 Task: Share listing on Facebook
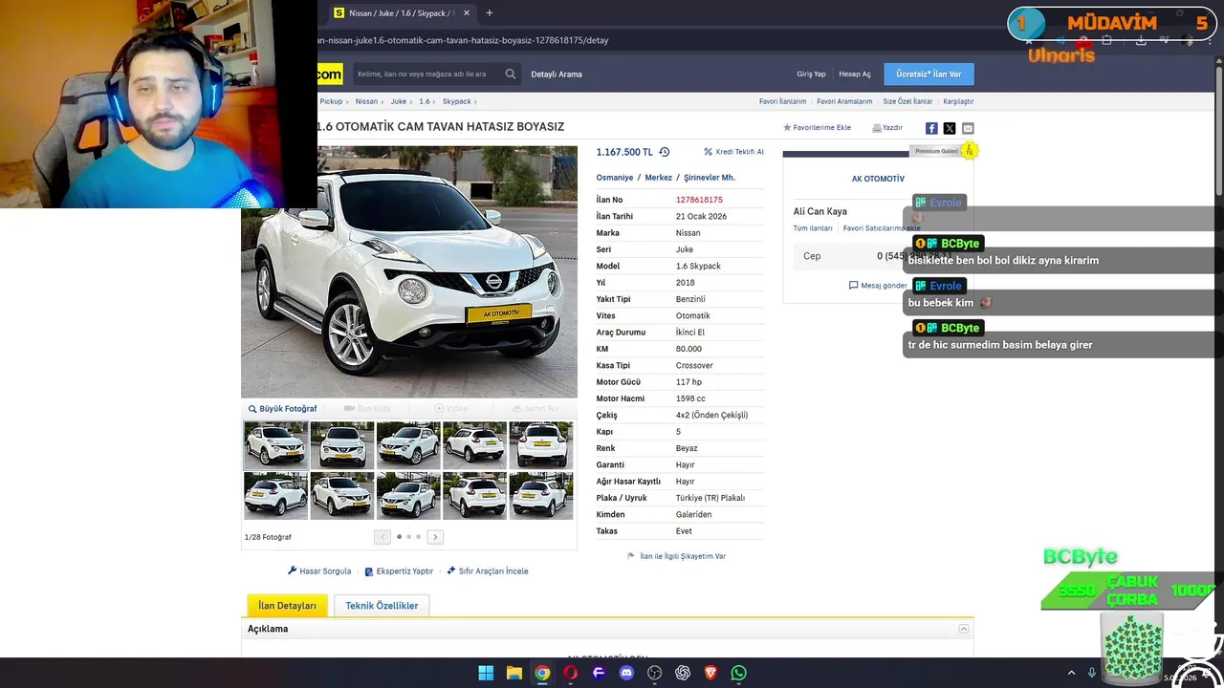pos(931,128)
